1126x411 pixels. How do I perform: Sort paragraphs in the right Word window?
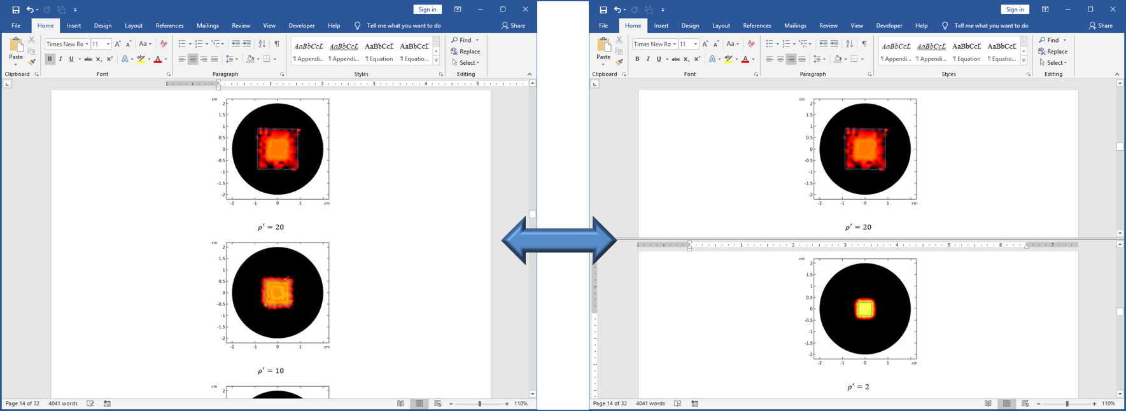849,44
